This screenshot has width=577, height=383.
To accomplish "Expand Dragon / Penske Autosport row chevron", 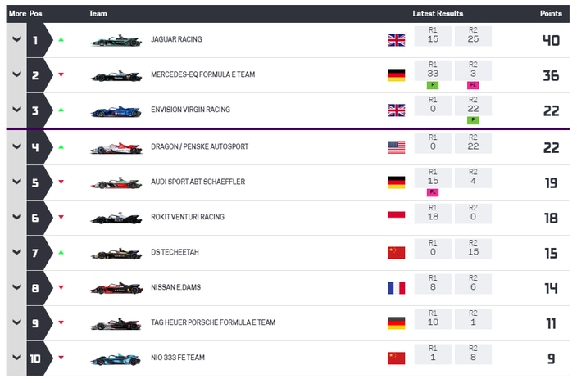I will (16, 146).
